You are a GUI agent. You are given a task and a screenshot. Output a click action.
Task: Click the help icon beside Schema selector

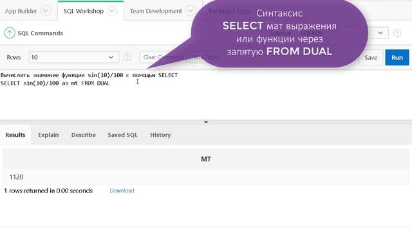(397, 33)
